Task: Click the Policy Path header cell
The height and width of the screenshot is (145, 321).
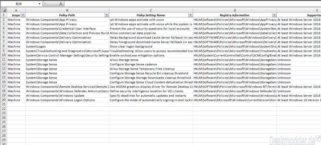Action: 67,15
